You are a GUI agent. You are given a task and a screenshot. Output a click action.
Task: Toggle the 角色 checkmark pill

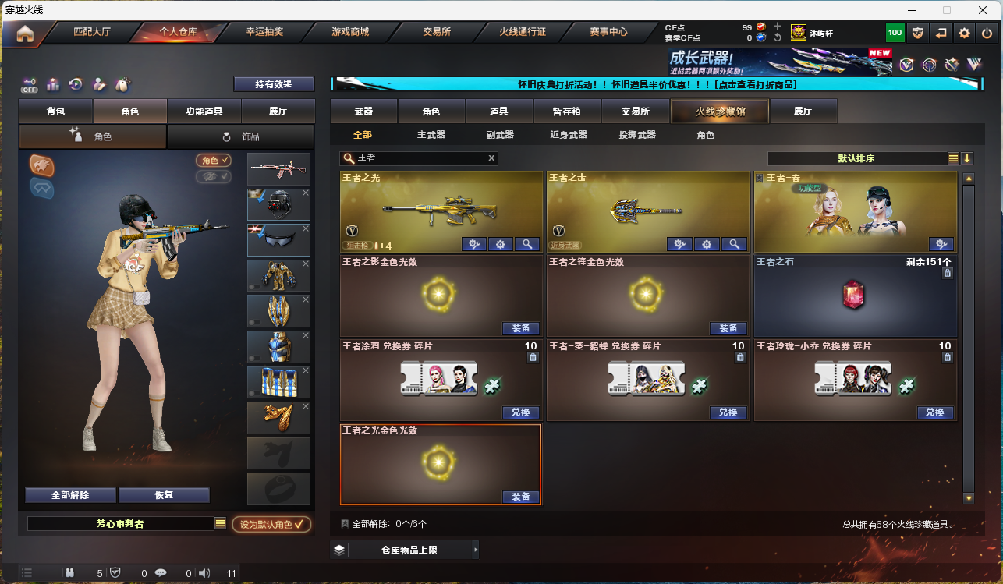coord(214,160)
